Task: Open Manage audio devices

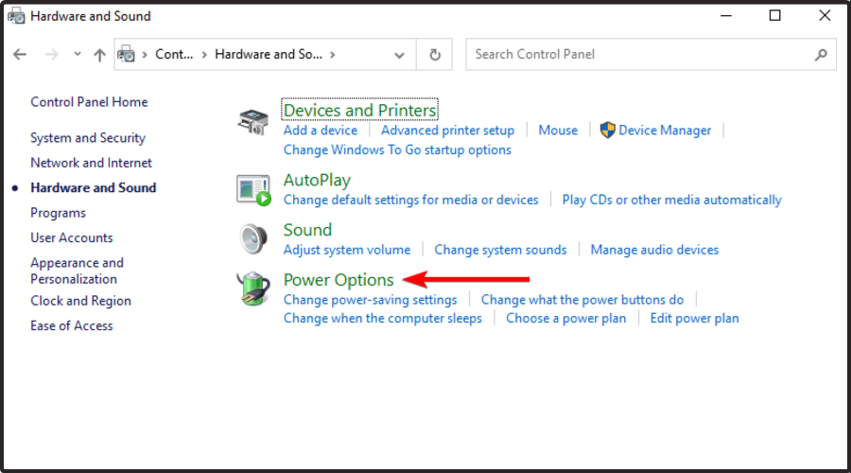Action: [654, 250]
